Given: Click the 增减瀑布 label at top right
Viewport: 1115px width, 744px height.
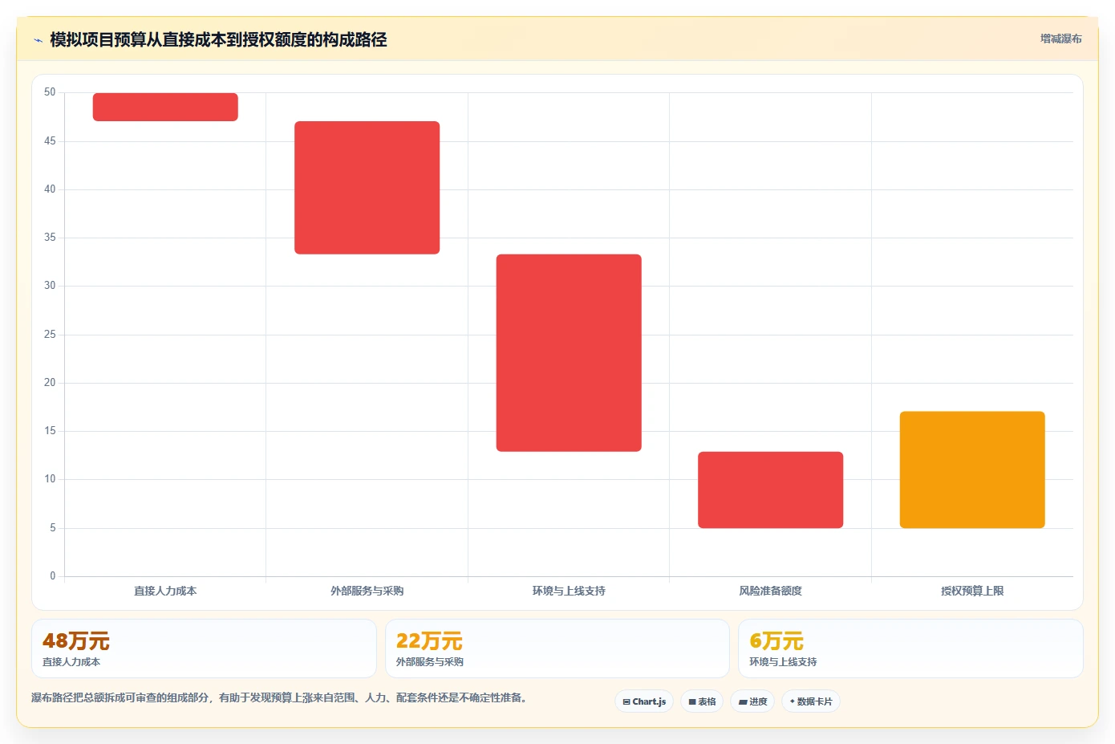Looking at the screenshot, I should 1060,39.
